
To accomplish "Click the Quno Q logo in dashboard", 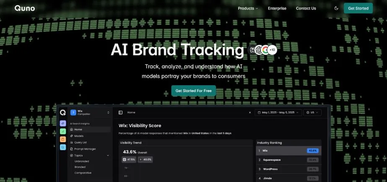I will coord(63,113).
